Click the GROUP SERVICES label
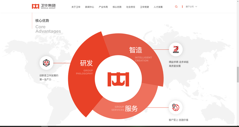 coord(118,108)
